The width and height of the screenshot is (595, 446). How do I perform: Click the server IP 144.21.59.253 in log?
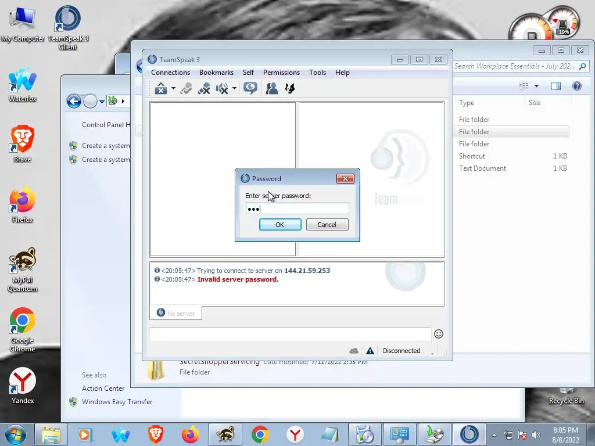coord(307,271)
